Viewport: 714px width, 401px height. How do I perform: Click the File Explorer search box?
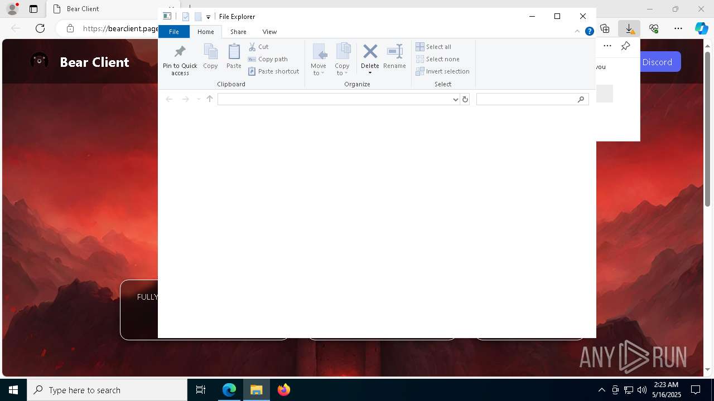coord(532,99)
